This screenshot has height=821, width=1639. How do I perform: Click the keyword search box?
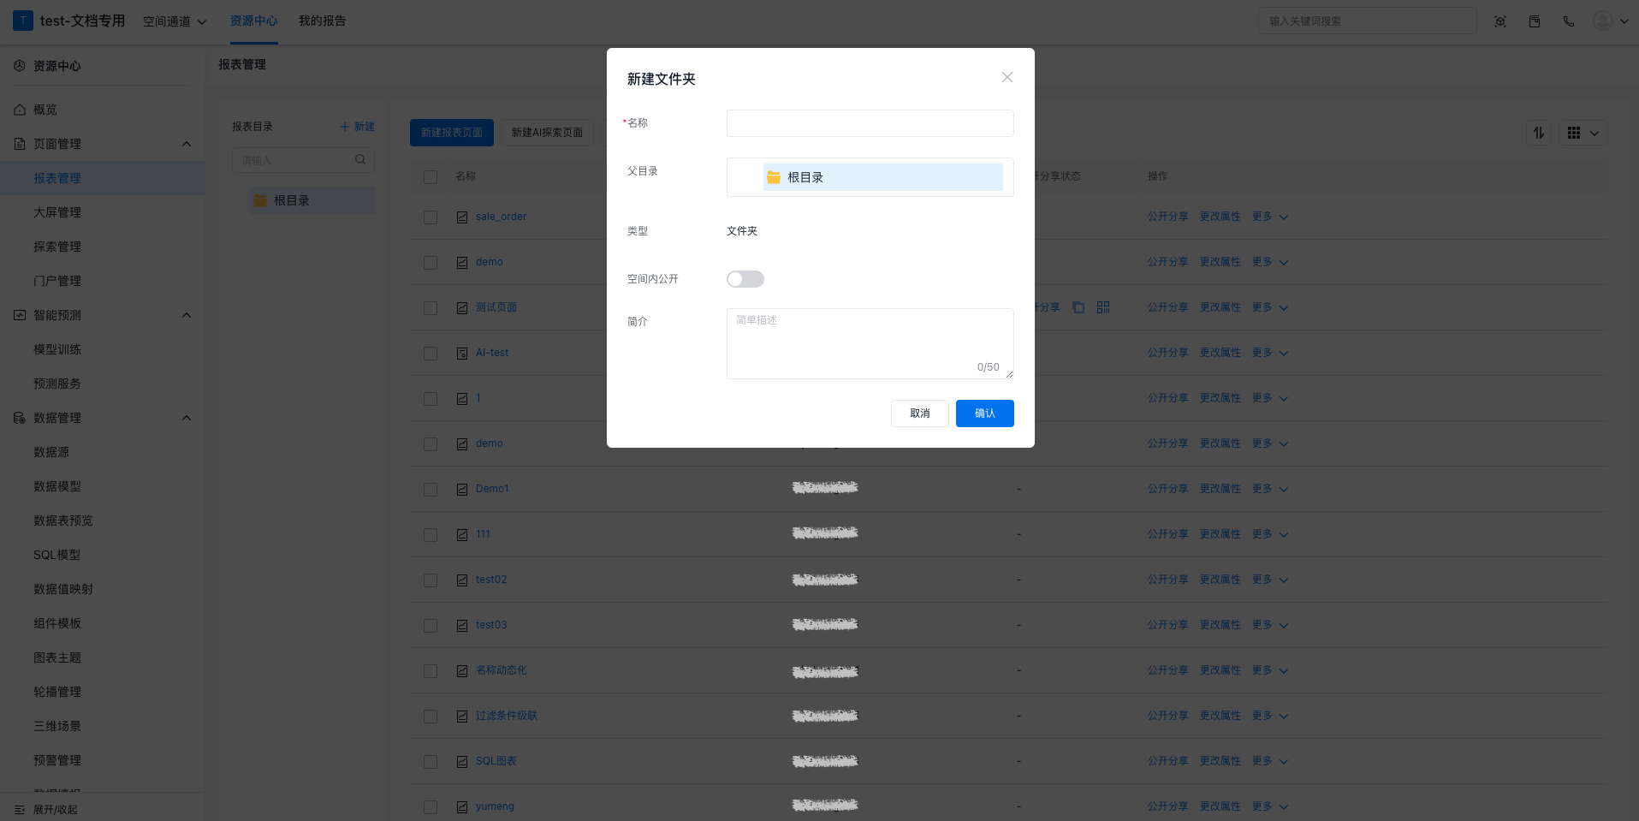pyautogui.click(x=1367, y=21)
